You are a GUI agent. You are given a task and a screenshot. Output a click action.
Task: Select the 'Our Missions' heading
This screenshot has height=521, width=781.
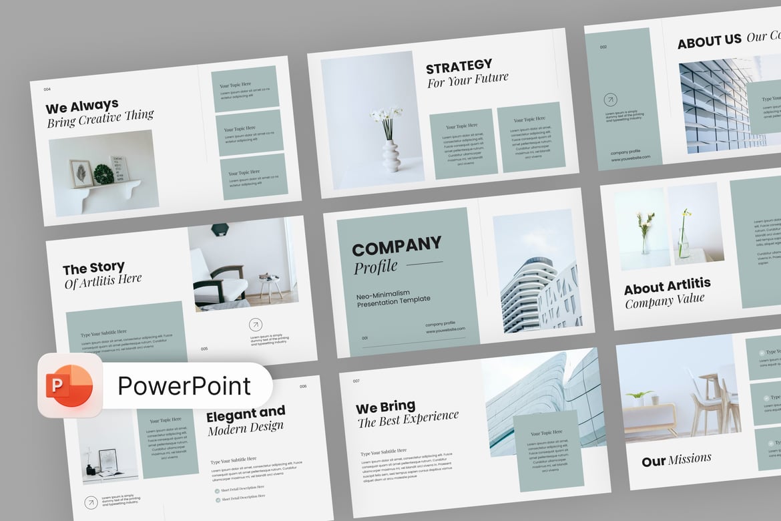coord(676,460)
